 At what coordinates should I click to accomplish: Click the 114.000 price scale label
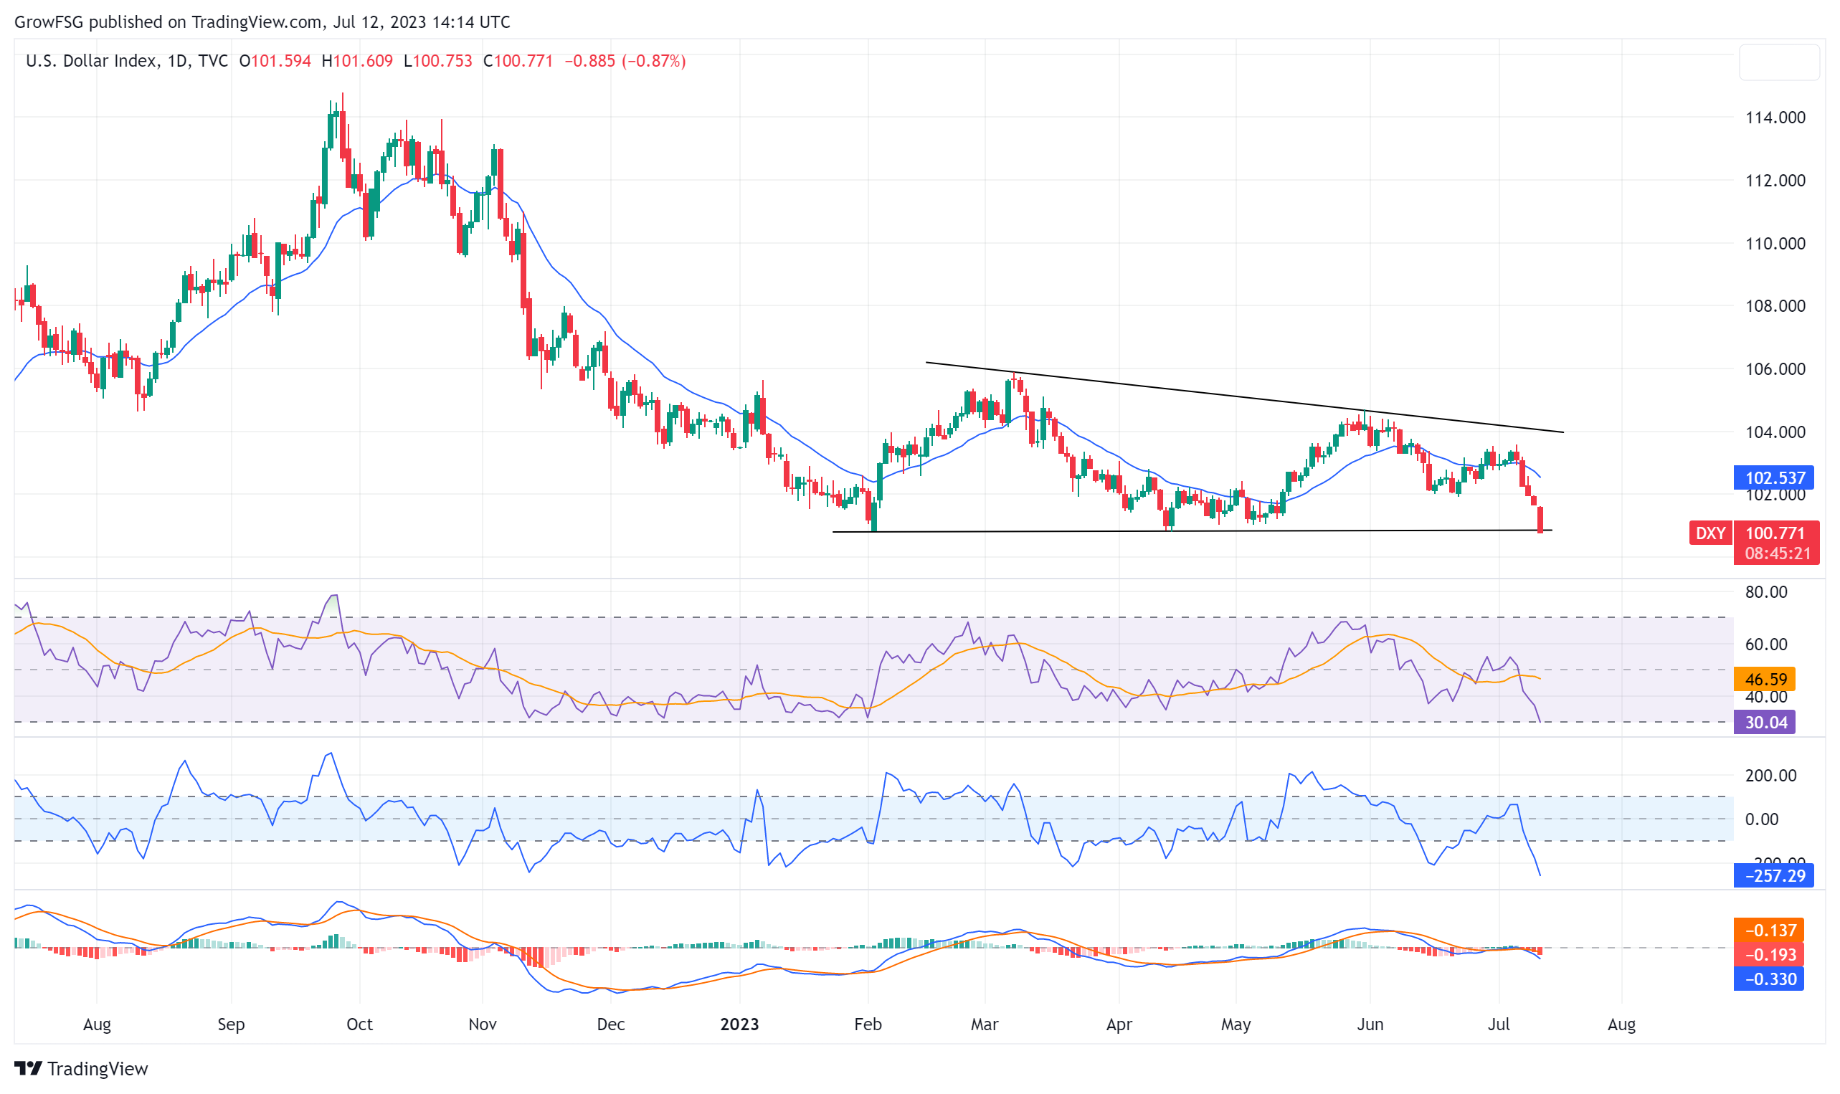pyautogui.click(x=1775, y=118)
